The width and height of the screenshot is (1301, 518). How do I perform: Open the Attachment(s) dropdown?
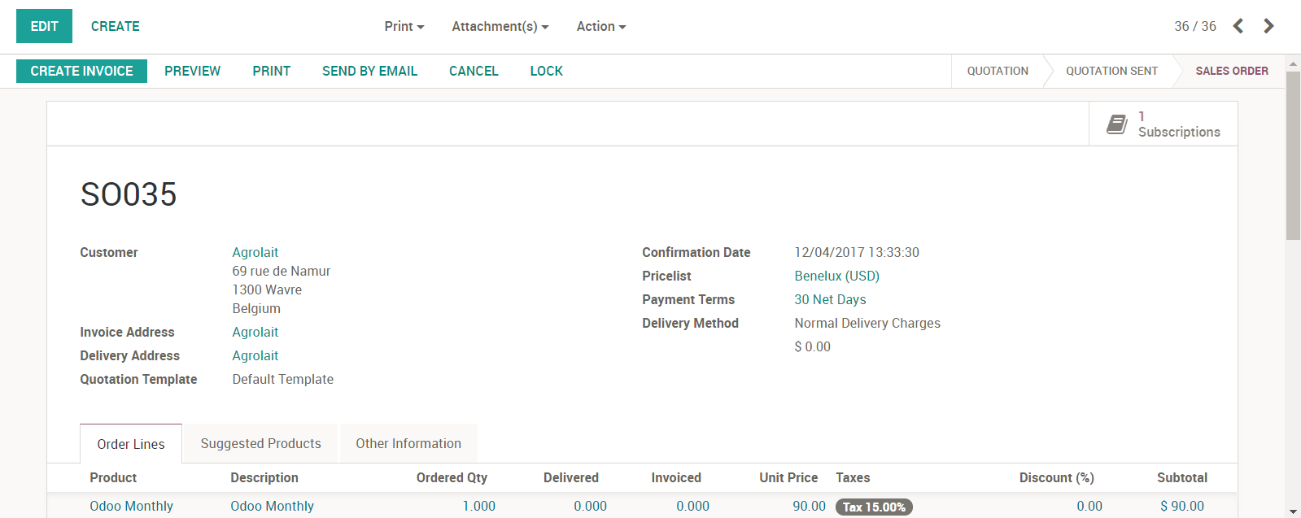click(x=500, y=26)
